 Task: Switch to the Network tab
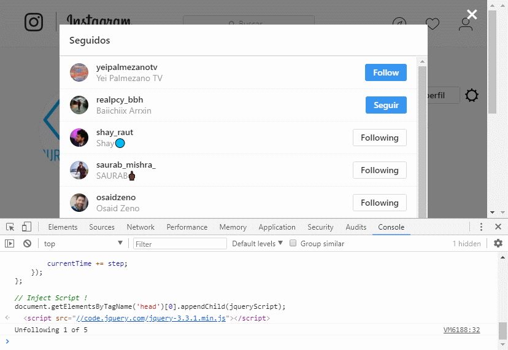tap(140, 227)
